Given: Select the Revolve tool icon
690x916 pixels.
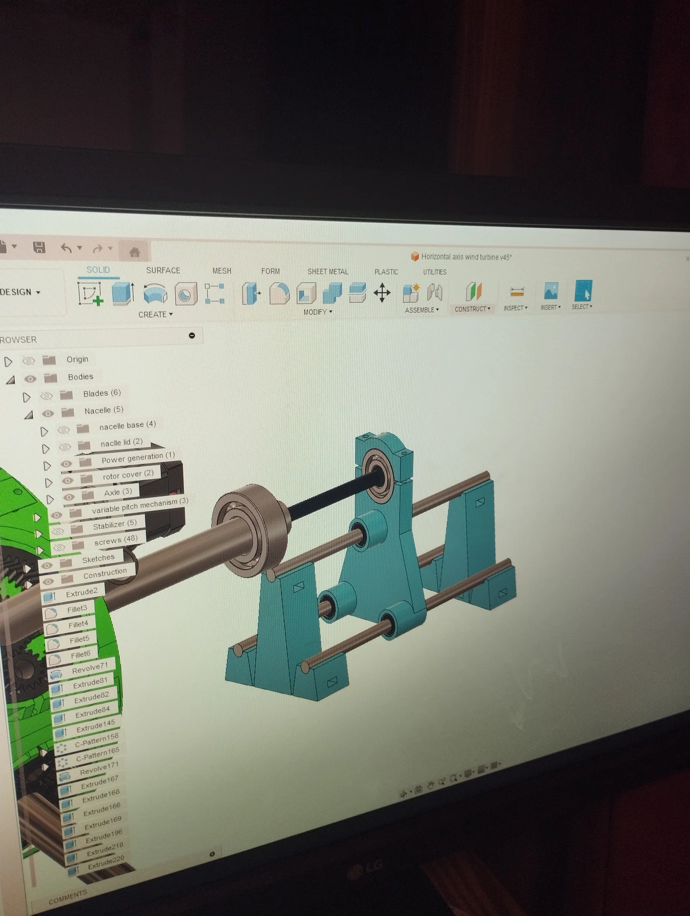Looking at the screenshot, I should pyautogui.click(x=155, y=294).
